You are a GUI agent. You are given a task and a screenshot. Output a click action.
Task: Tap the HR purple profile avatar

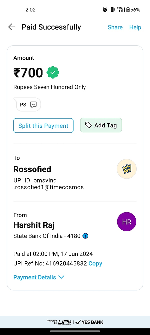tap(127, 222)
